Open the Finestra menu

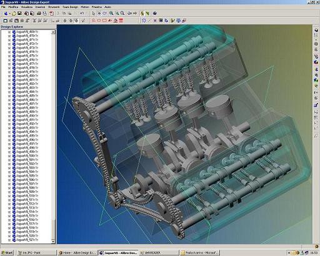coord(97,7)
